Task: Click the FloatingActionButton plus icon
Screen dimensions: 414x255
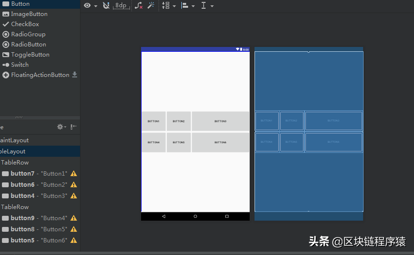Action: click(x=5, y=75)
